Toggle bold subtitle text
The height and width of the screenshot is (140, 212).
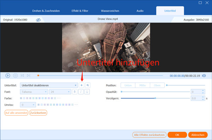[75, 92]
